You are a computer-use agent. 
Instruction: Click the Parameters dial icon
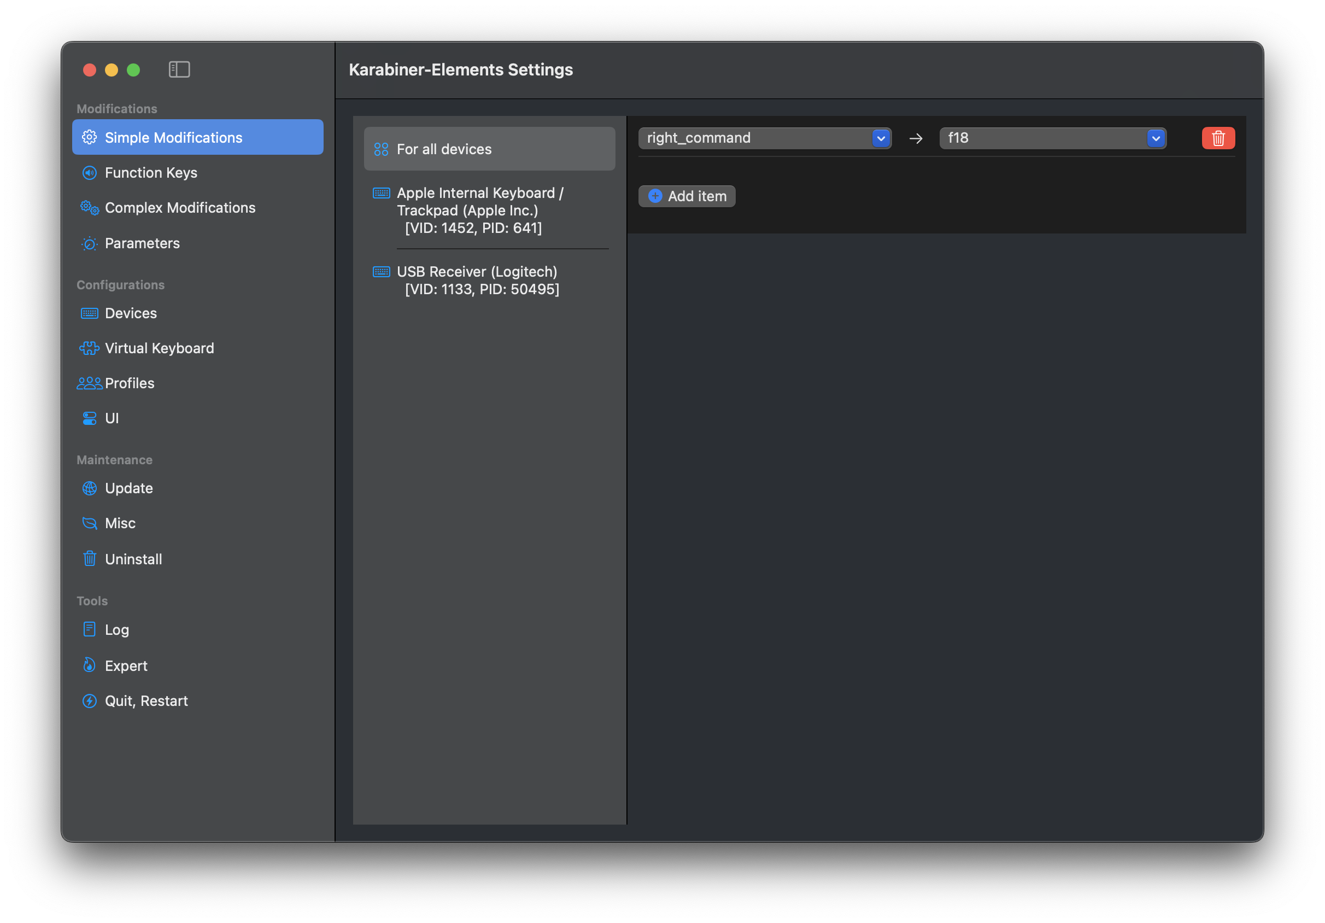tap(90, 243)
